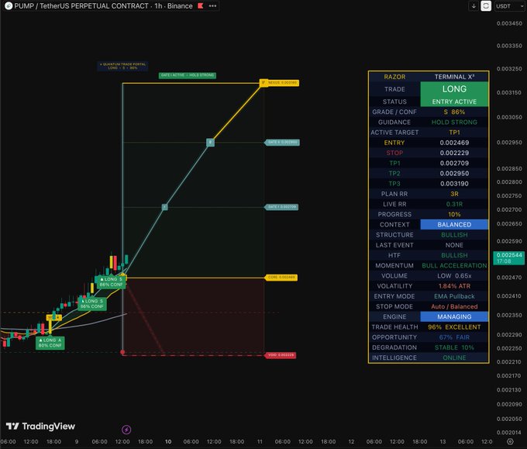Screen dimensions: 527x449
Task: Click the 0.002850 price axis label
Action: (509, 169)
